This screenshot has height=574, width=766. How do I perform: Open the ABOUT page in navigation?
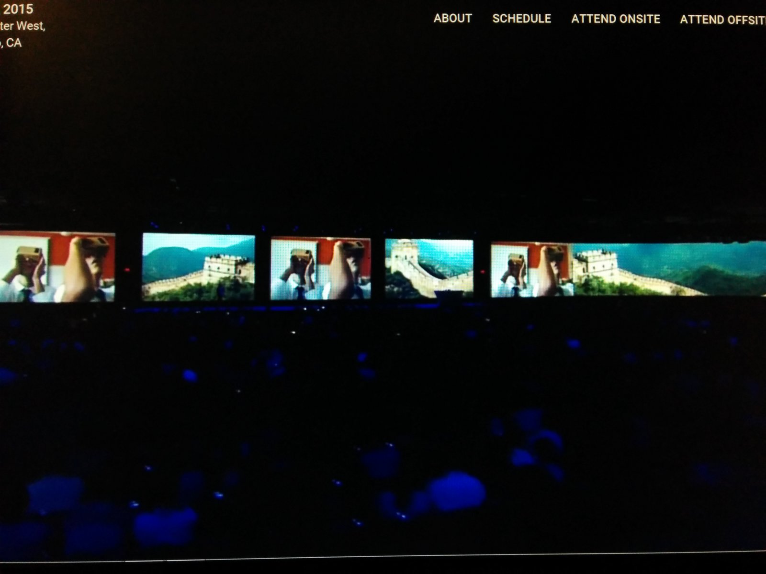(452, 18)
